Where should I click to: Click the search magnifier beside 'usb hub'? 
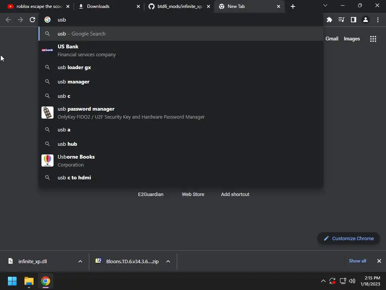[47, 144]
